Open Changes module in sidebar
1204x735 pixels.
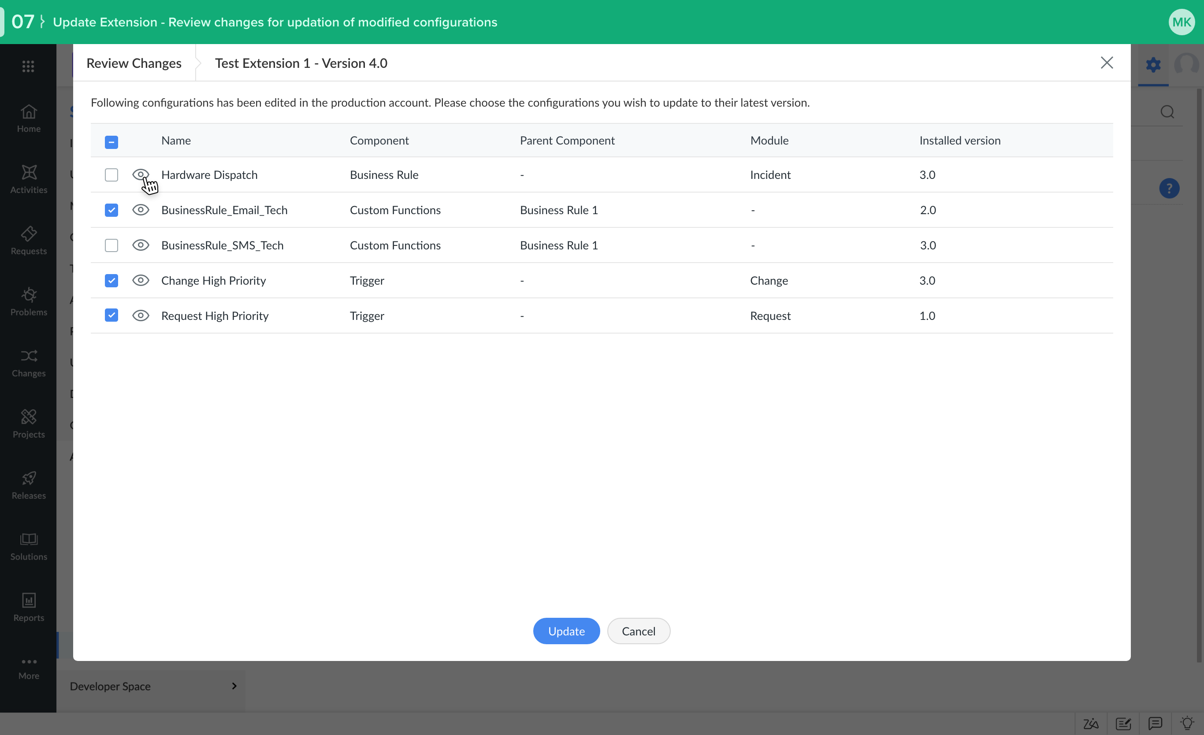(x=28, y=363)
